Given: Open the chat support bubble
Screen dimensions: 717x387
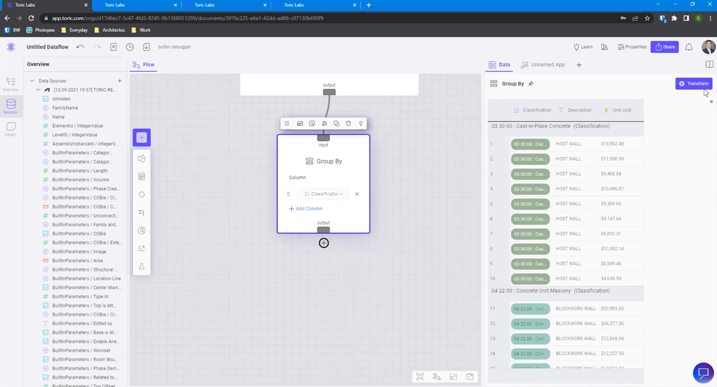Looking at the screenshot, I should (x=703, y=373).
